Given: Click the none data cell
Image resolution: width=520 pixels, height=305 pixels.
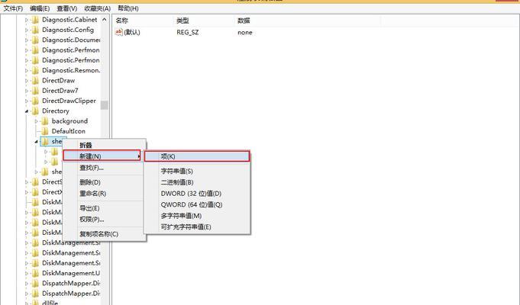Looking at the screenshot, I should pyautogui.click(x=245, y=33).
